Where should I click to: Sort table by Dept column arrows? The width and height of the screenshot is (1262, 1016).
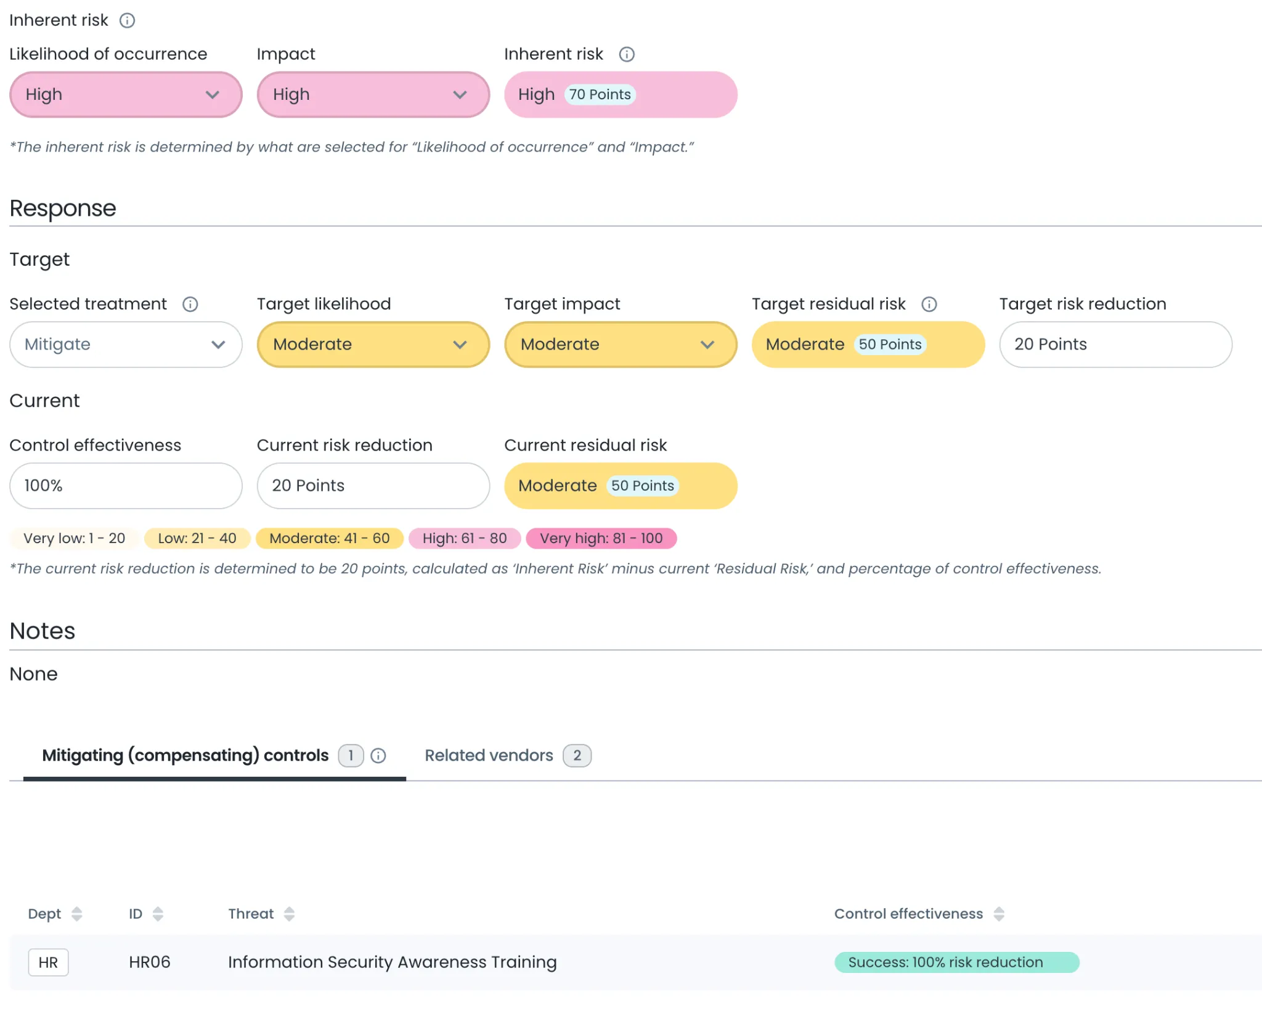click(x=76, y=914)
